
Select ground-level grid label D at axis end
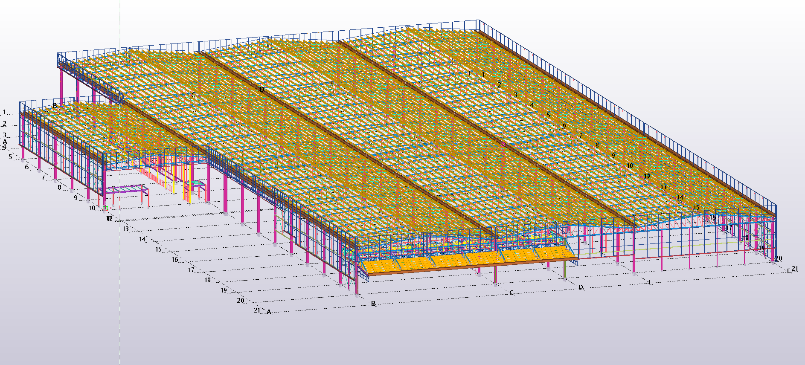tap(581, 287)
